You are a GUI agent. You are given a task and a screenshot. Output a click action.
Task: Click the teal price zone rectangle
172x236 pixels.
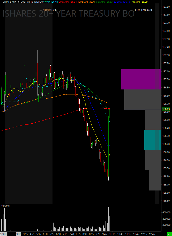point(152,140)
